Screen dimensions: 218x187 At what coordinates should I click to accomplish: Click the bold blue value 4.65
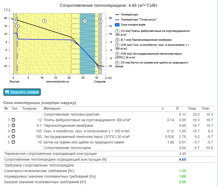pos(182,160)
